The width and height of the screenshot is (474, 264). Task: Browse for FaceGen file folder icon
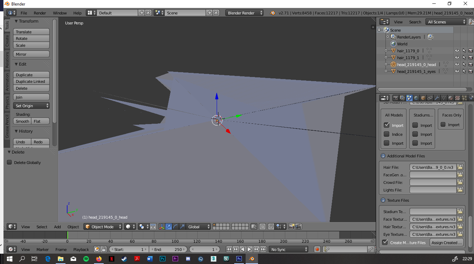point(460,175)
